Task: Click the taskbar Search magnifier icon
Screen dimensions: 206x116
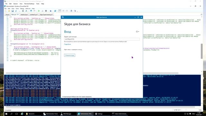Action: point(12,114)
